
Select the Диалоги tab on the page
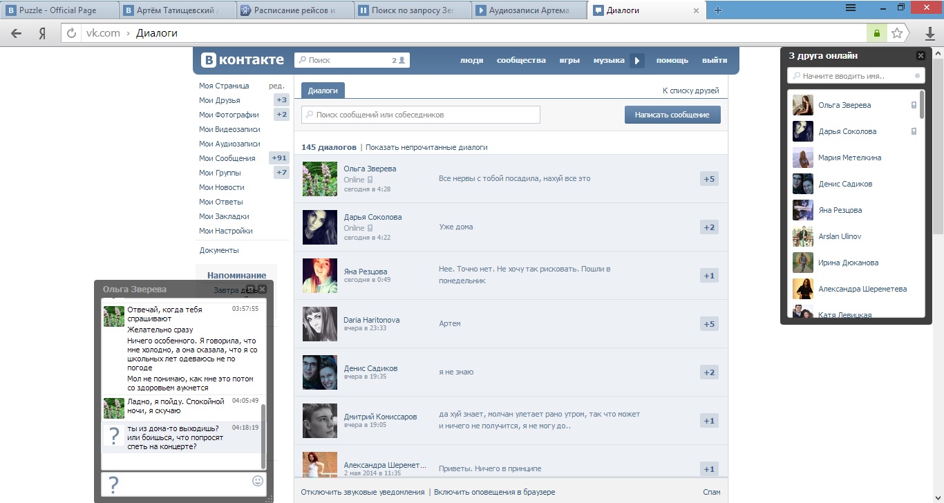pyautogui.click(x=323, y=91)
